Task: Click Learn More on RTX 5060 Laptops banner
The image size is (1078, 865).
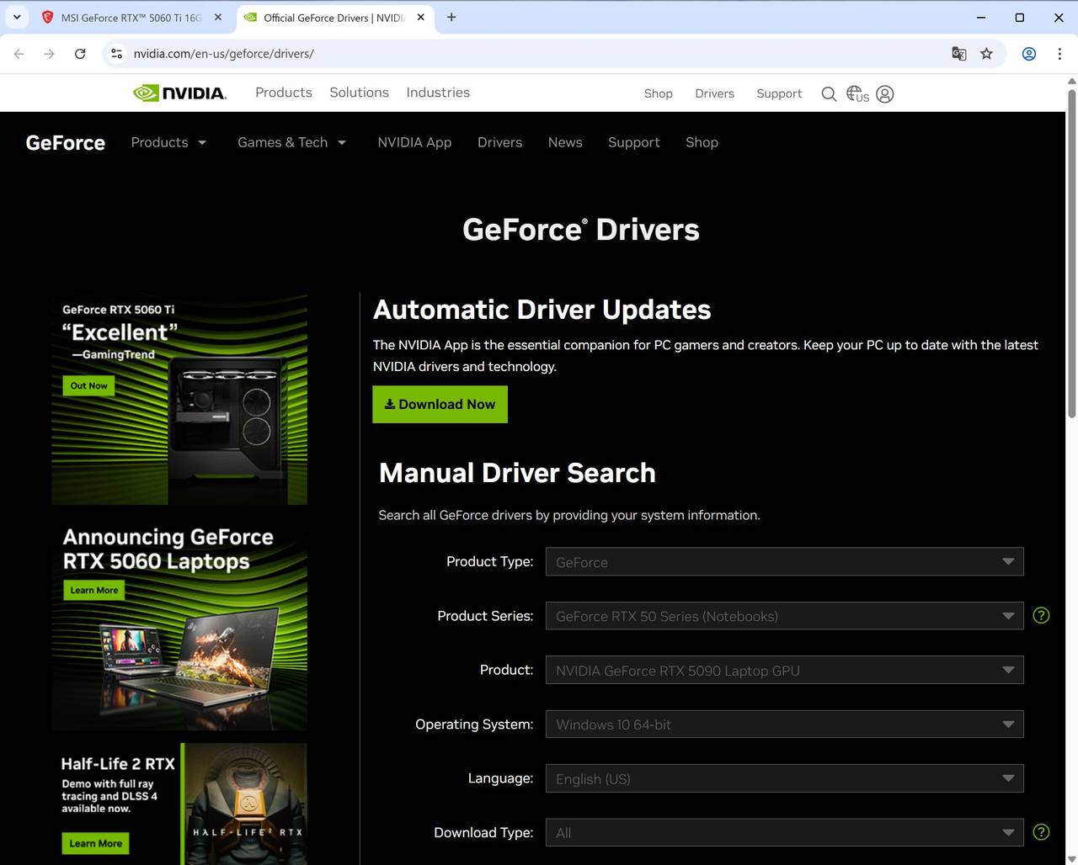Action: 94,591
